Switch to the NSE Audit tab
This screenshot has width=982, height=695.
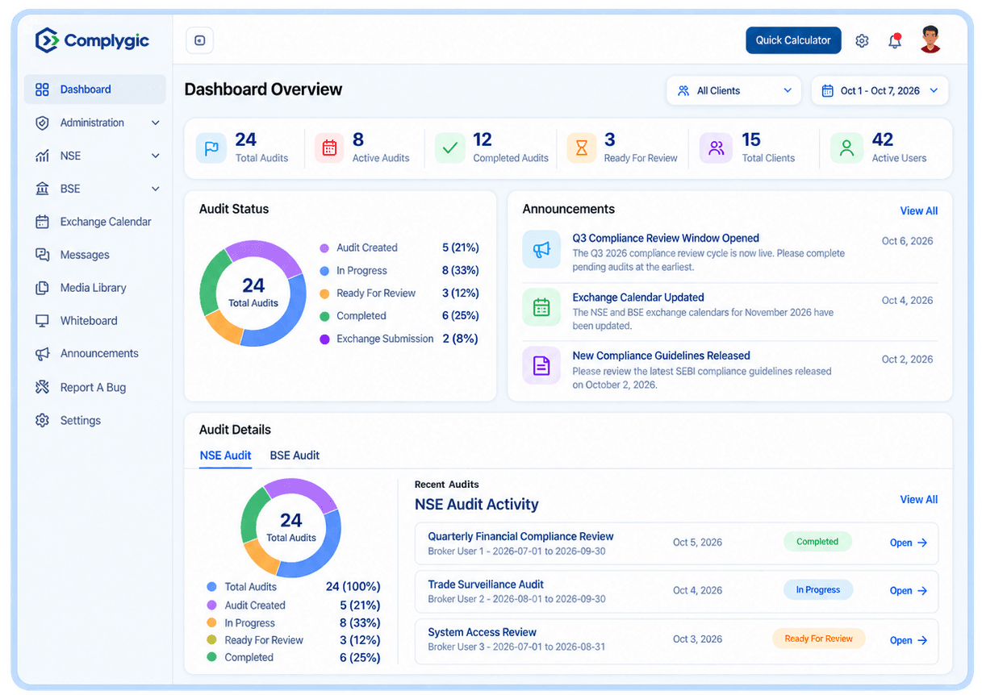pyautogui.click(x=225, y=456)
